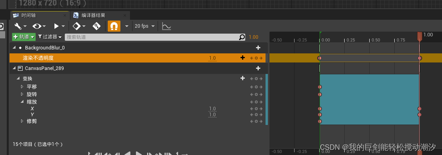442x155 pixels.
Task: Click the orange 1.00 current time value
Action: point(254,37)
